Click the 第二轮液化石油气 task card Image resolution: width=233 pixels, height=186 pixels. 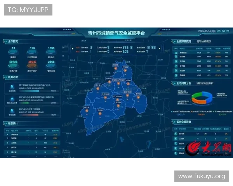32,88
